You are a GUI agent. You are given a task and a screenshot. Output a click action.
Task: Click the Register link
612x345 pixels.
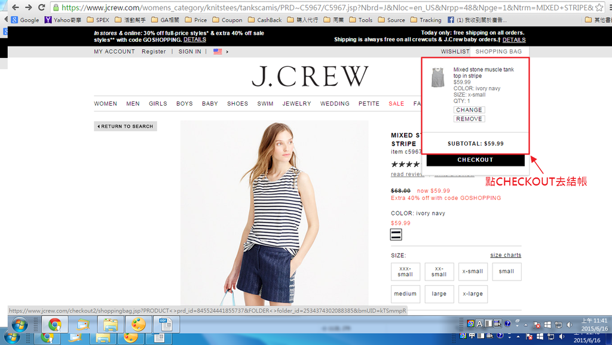154,51
